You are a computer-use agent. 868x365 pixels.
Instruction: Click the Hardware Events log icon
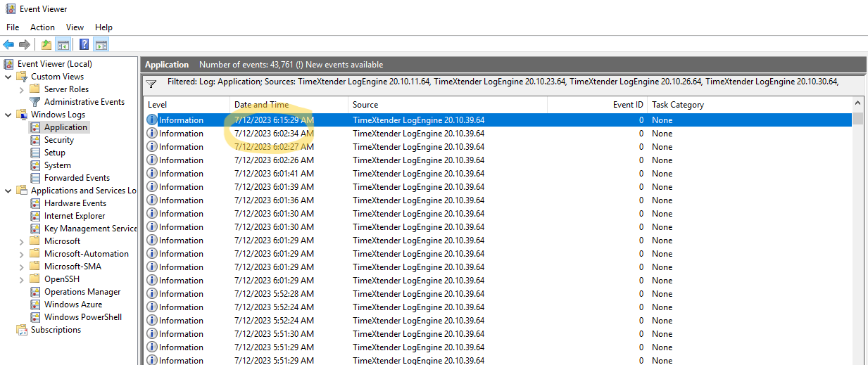tap(35, 203)
